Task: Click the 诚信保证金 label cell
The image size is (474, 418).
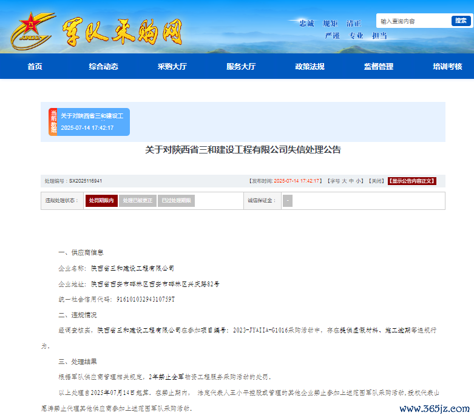Action: click(262, 201)
